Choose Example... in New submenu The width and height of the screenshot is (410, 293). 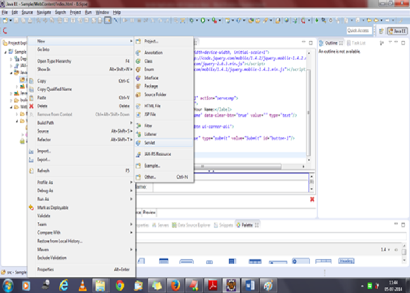164,166
